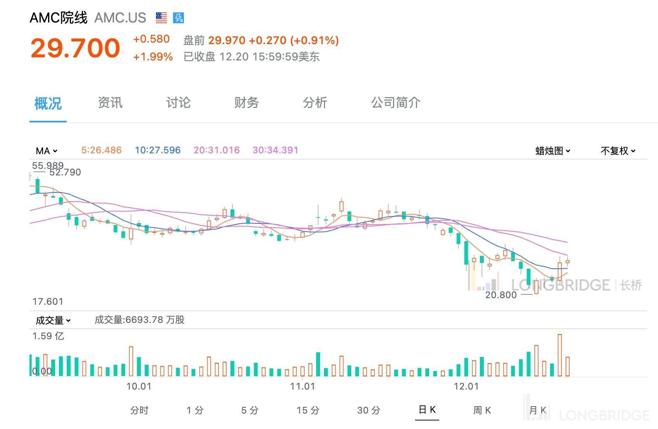The height and width of the screenshot is (429, 658).
Task: Select the 月K monthly candle interval
Action: (539, 410)
